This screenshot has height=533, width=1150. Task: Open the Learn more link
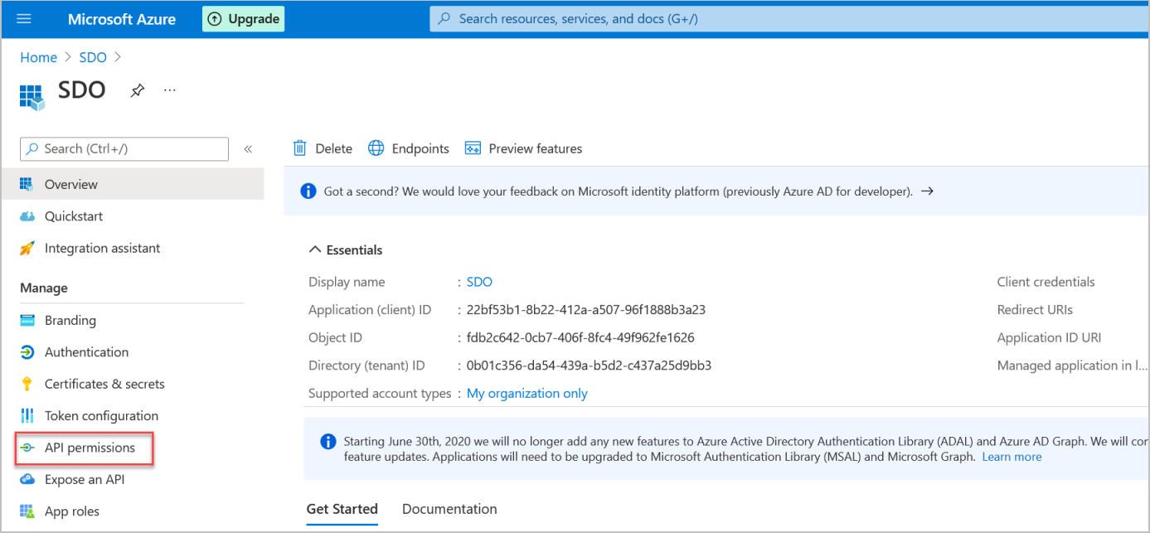[1012, 457]
